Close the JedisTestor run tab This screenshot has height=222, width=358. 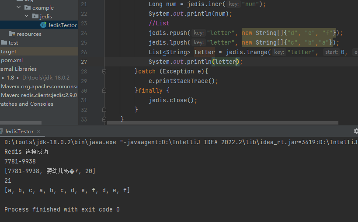coord(38,132)
